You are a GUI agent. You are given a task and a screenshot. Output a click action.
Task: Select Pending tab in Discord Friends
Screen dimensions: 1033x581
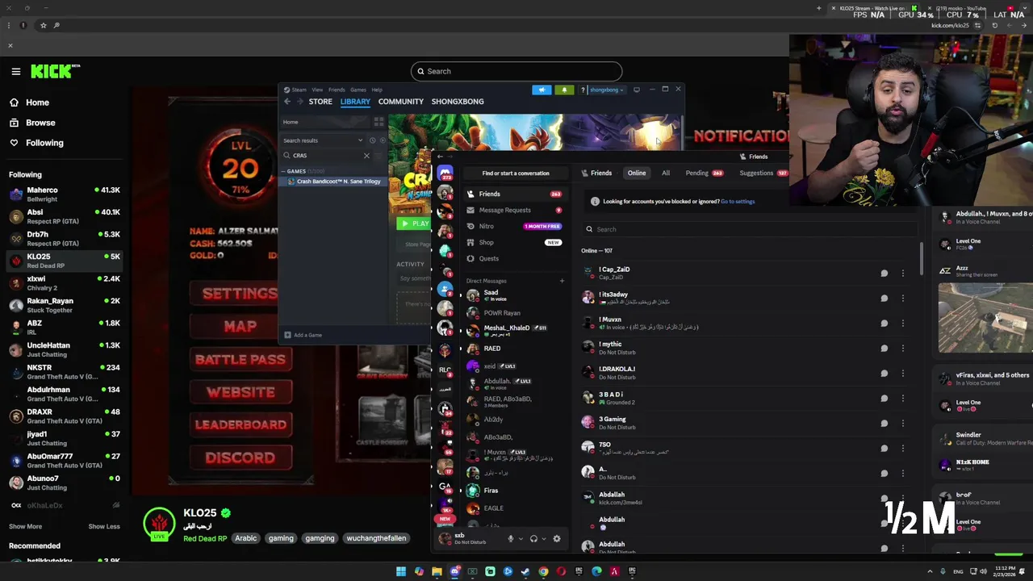704,173
